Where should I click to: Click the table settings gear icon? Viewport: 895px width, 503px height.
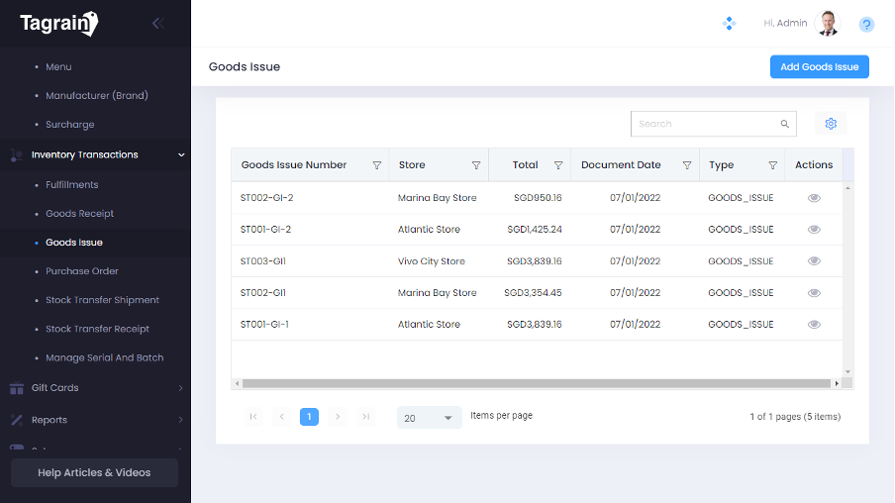(x=831, y=124)
